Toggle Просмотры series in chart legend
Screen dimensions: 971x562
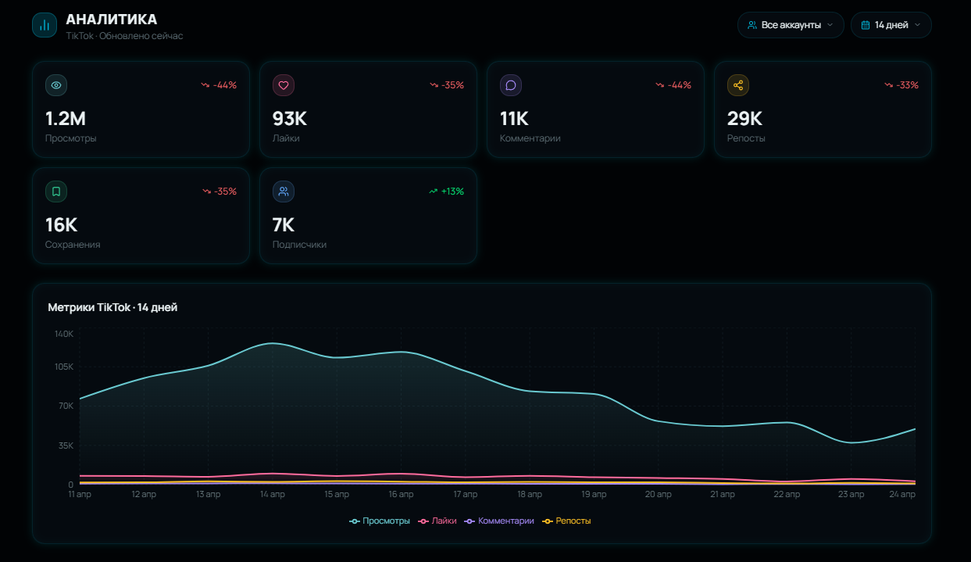point(380,521)
